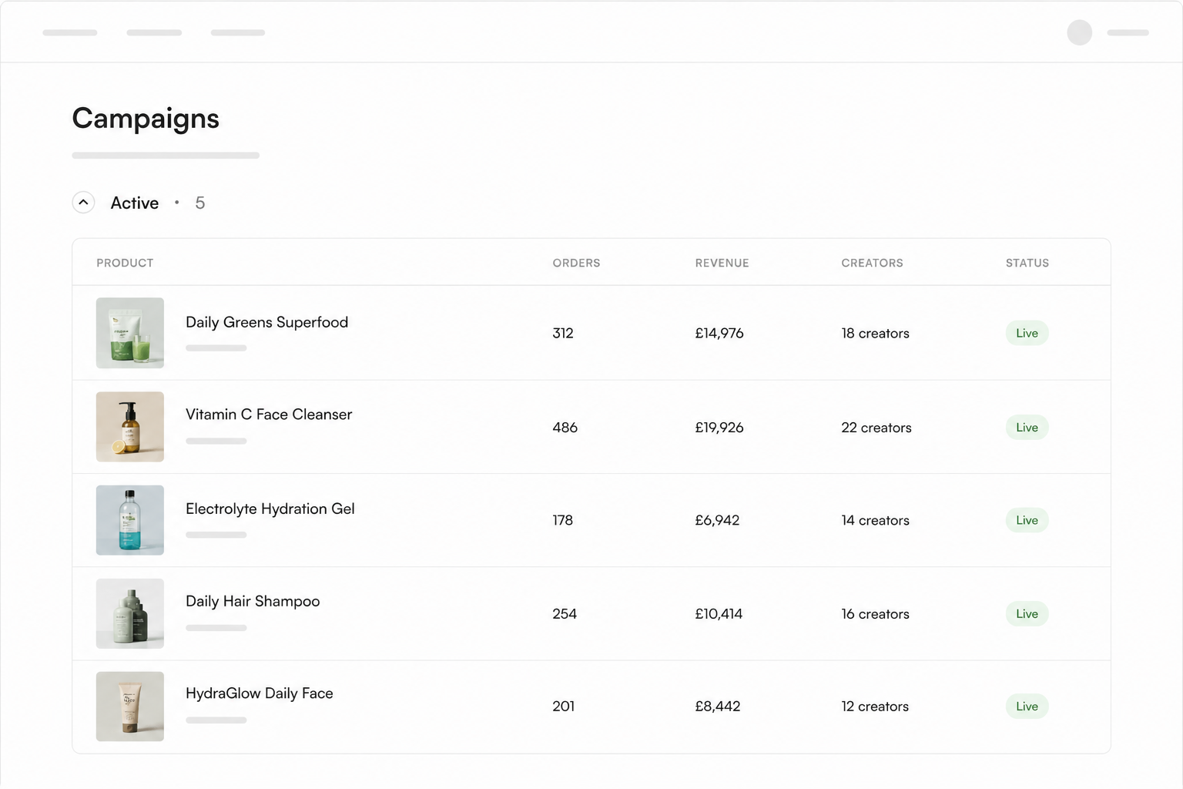
Task: Click the Campaigns page heading
Action: (x=146, y=119)
